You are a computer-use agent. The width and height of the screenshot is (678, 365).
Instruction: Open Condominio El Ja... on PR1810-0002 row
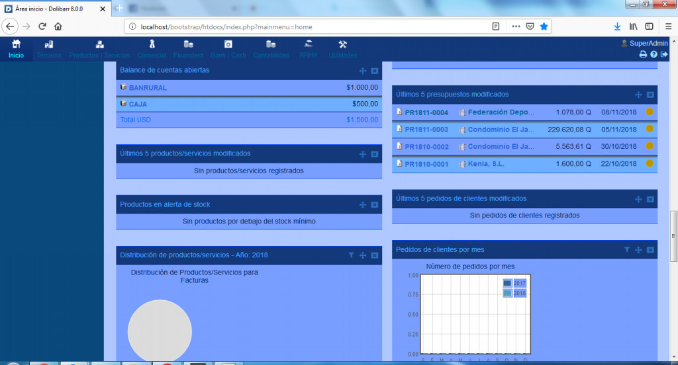501,146
